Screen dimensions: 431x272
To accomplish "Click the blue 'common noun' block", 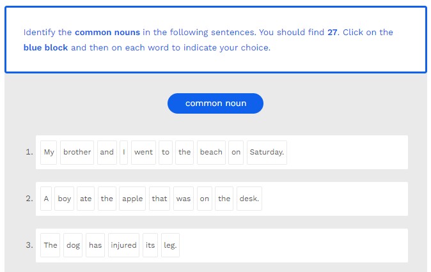I will tap(215, 103).
